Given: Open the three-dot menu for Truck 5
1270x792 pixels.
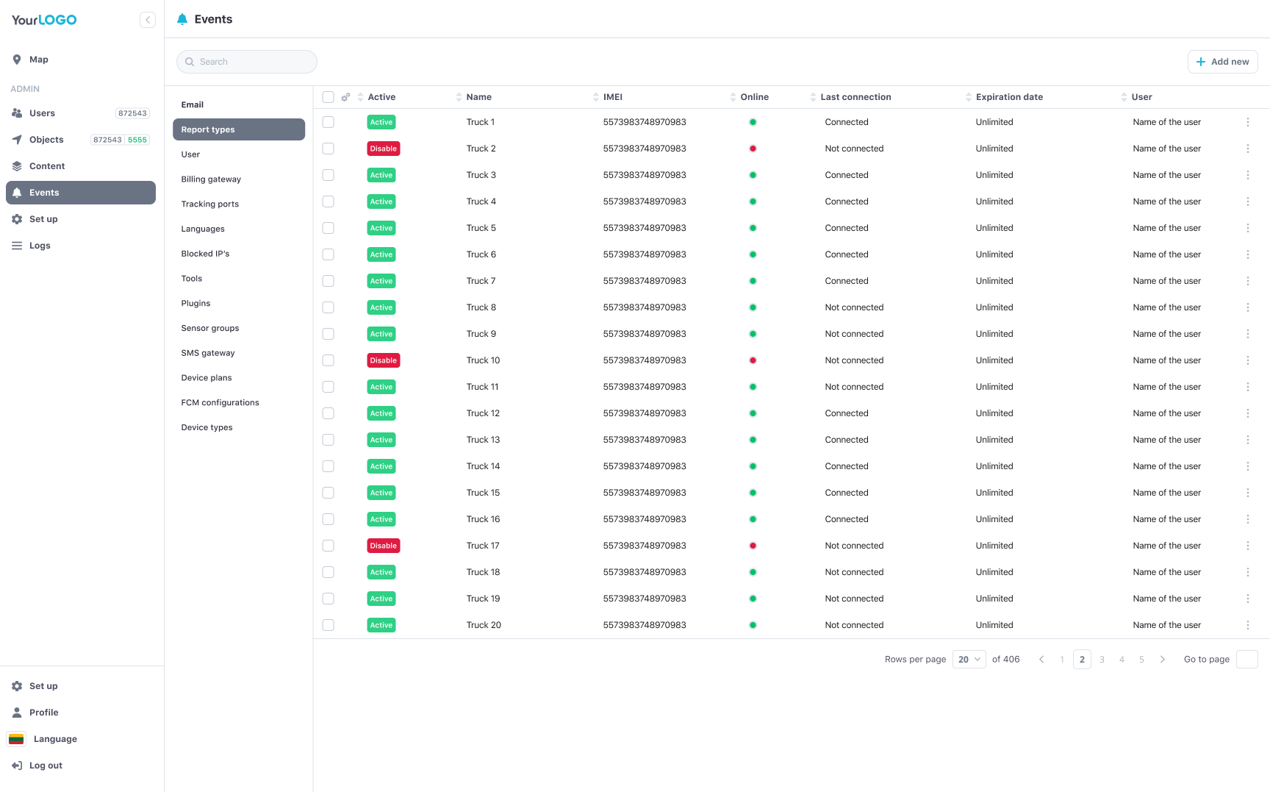Looking at the screenshot, I should (1248, 228).
